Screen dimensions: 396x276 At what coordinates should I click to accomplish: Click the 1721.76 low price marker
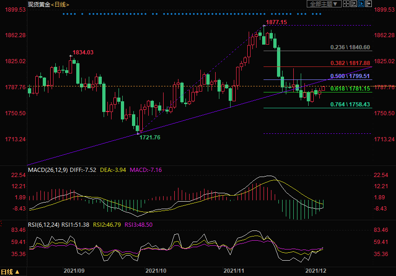[x=150, y=138]
